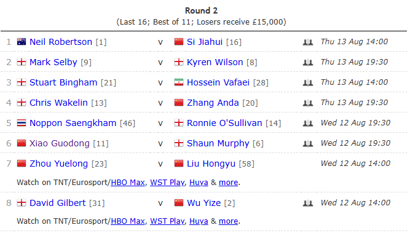Click HBO Max link under match 7
This screenshot has width=410, height=233.
[x=128, y=183]
